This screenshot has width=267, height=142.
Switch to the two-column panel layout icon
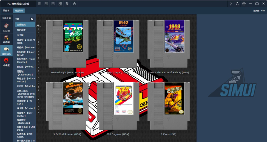[x=46, y=4]
